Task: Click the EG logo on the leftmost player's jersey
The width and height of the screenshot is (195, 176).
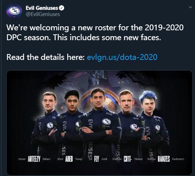Action: 50,125
